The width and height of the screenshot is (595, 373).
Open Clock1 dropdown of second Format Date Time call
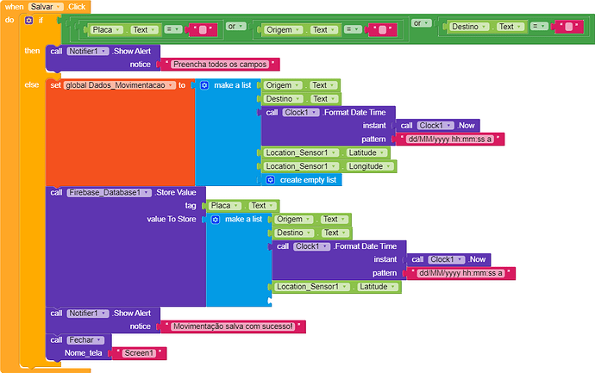312,246
